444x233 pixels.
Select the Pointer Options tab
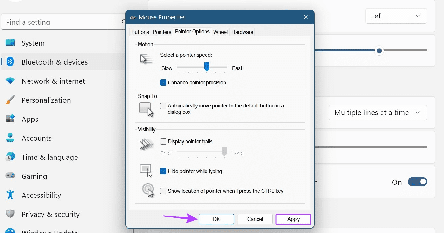coord(192,31)
